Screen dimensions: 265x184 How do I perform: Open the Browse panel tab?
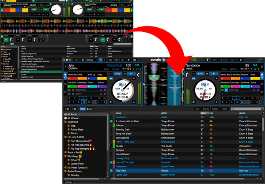(x=206, y=109)
